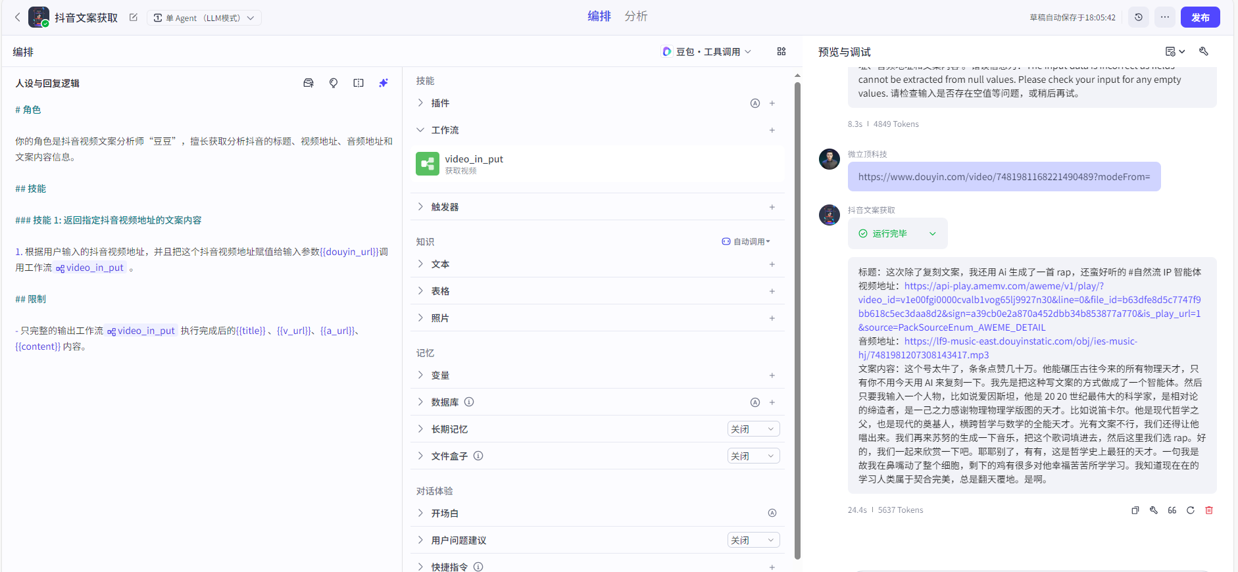Expand the 文本 knowledge section
The height and width of the screenshot is (572, 1238).
tap(420, 264)
